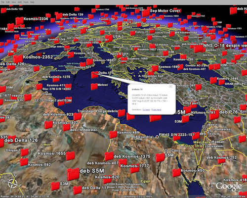The width and height of the screenshot is (247, 198).
Task: Select the Kosmos-1655 red folder
Action: [x=70, y=156]
